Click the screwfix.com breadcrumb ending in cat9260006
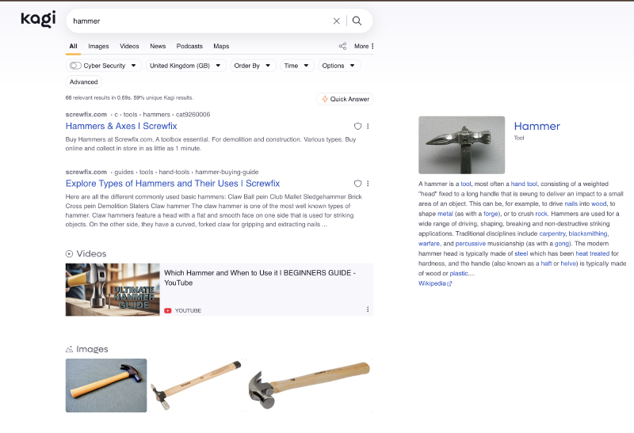The width and height of the screenshot is (634, 433). pos(138,115)
